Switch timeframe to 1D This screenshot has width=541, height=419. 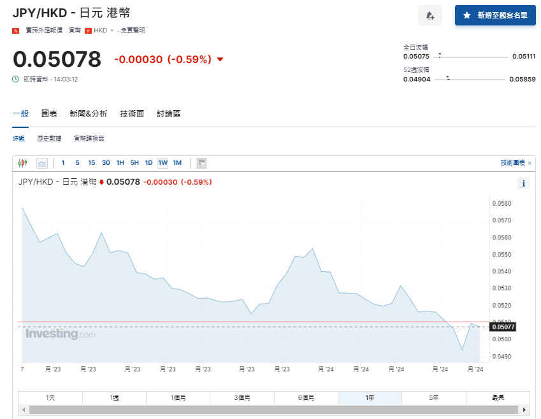148,163
